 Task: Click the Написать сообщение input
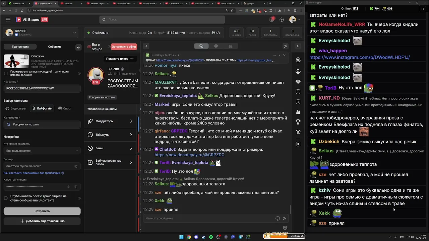[x=208, y=218]
